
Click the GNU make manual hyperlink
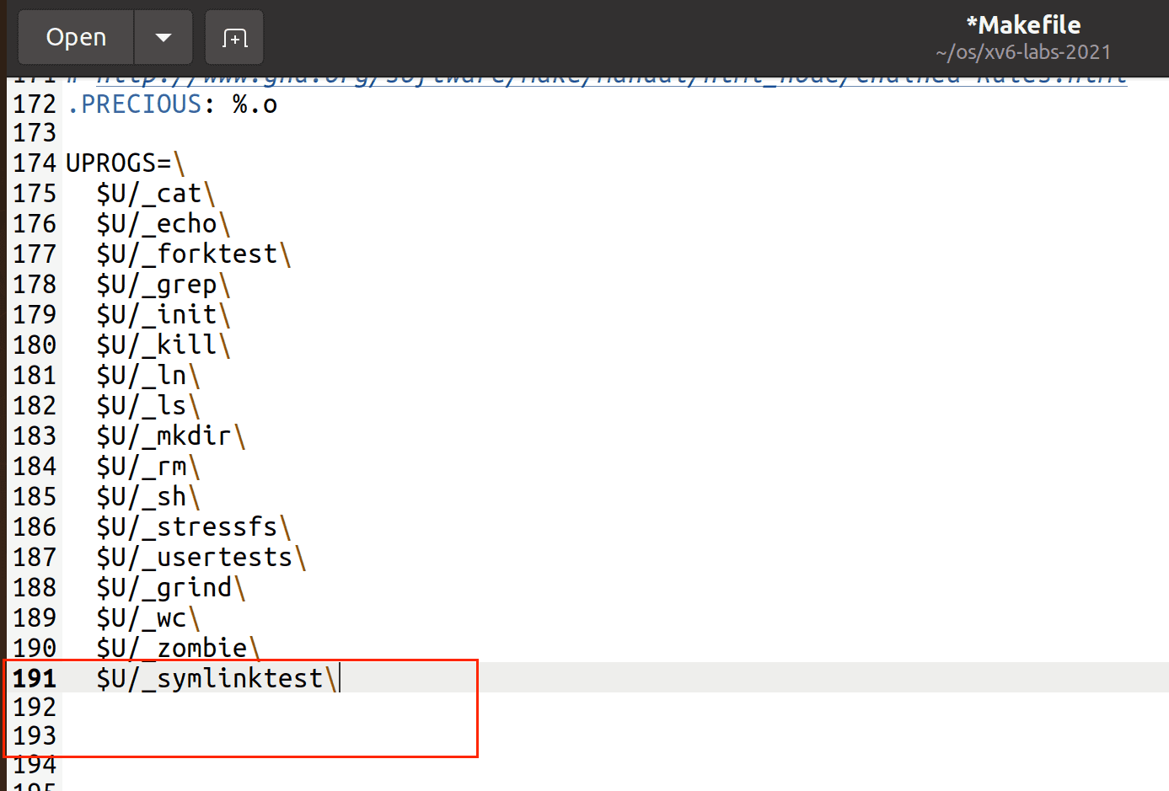[x=610, y=79]
